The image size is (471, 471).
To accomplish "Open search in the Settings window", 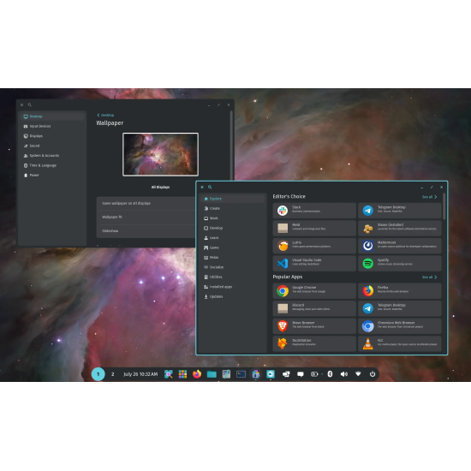I will click(x=30, y=104).
